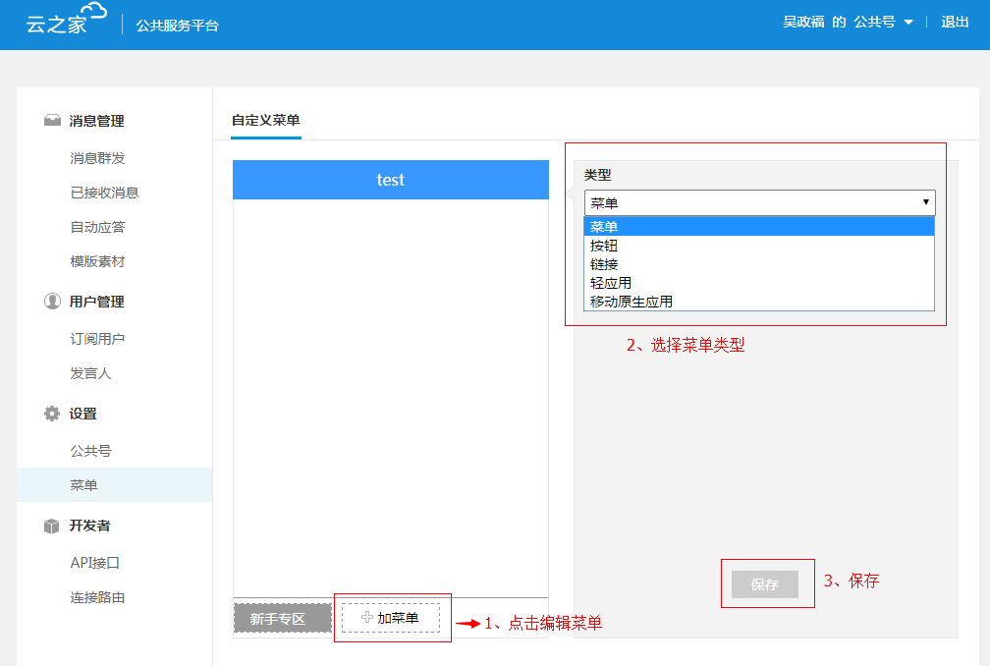This screenshot has height=666, width=990.
Task: Pick 轻应用 from the type dropdown
Action: [611, 283]
